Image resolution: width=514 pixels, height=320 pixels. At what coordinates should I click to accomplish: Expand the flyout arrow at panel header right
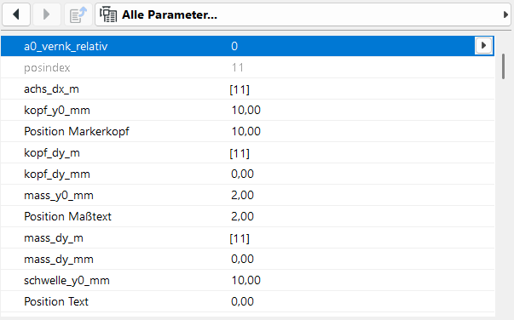point(505,14)
